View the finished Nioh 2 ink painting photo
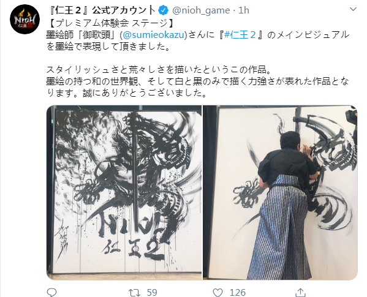The height and width of the screenshot is (297, 367). pyautogui.click(x=124, y=192)
